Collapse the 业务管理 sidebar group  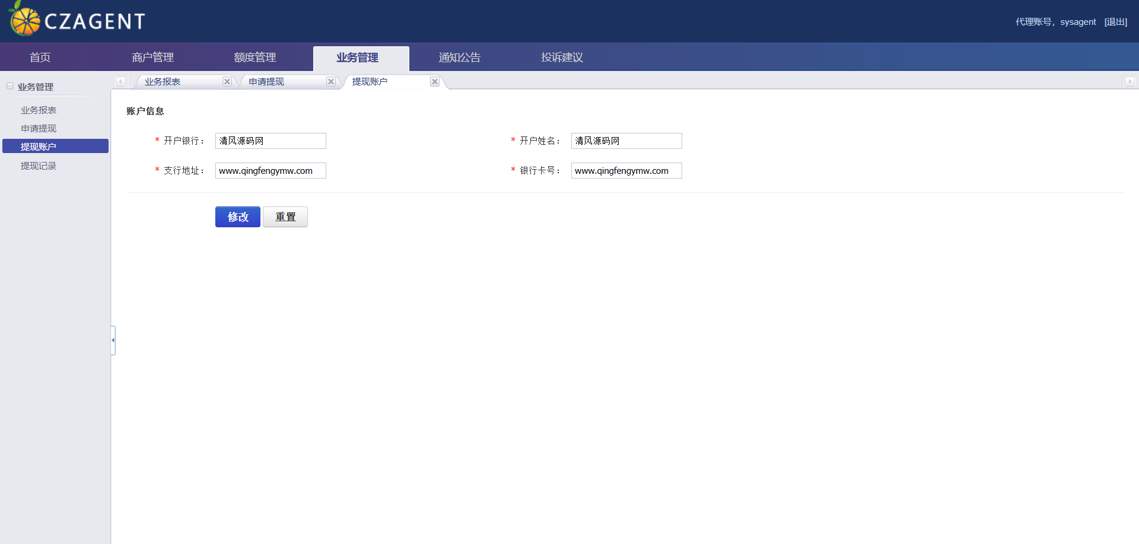point(10,87)
